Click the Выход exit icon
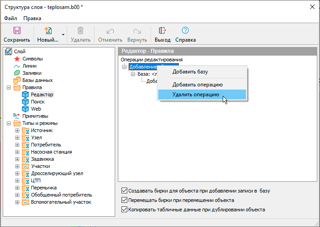This screenshot has height=227, width=320. coord(162,31)
